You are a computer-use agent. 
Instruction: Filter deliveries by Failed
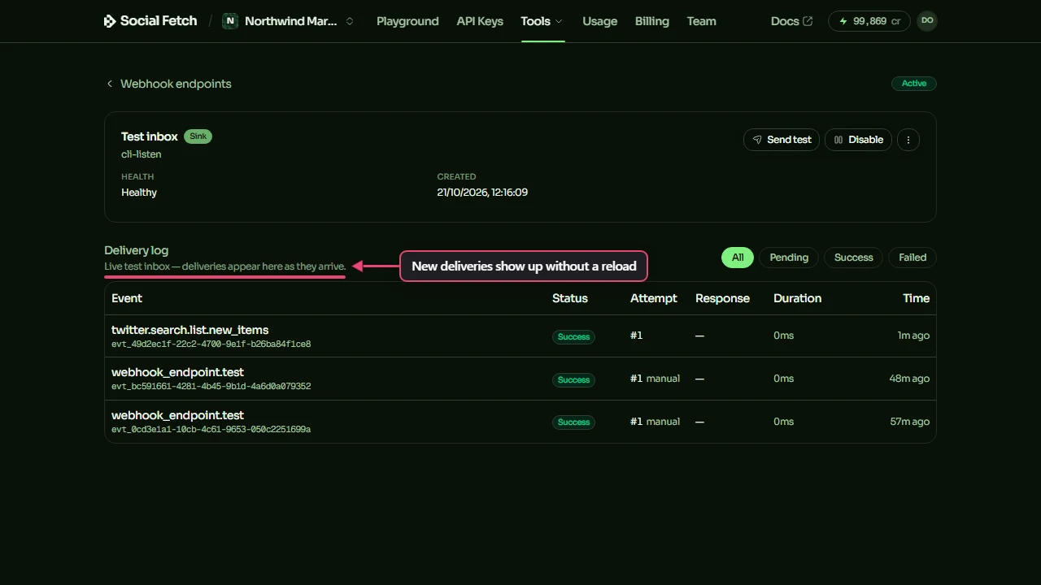(913, 258)
